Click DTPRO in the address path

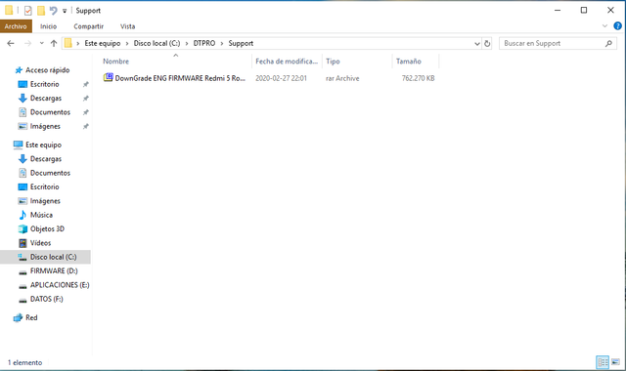tap(204, 43)
